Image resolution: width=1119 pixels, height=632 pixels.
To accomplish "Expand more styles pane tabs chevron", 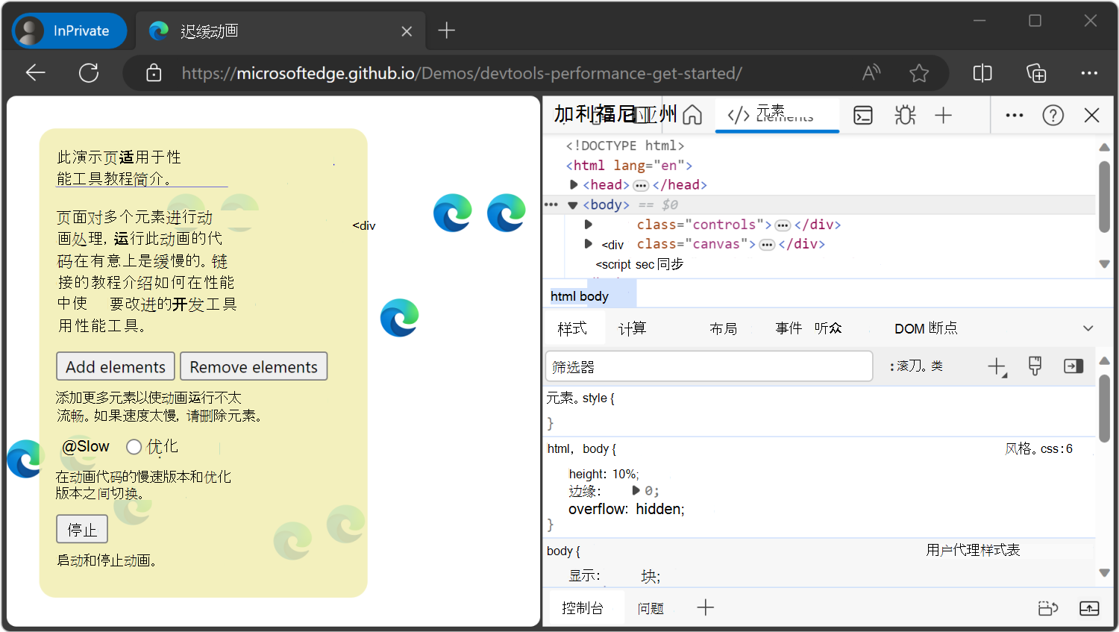I will tap(1088, 328).
